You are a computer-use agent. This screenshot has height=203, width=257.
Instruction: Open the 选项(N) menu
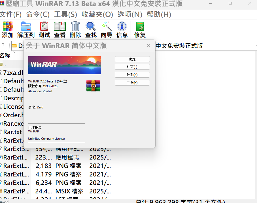tap(130, 14)
